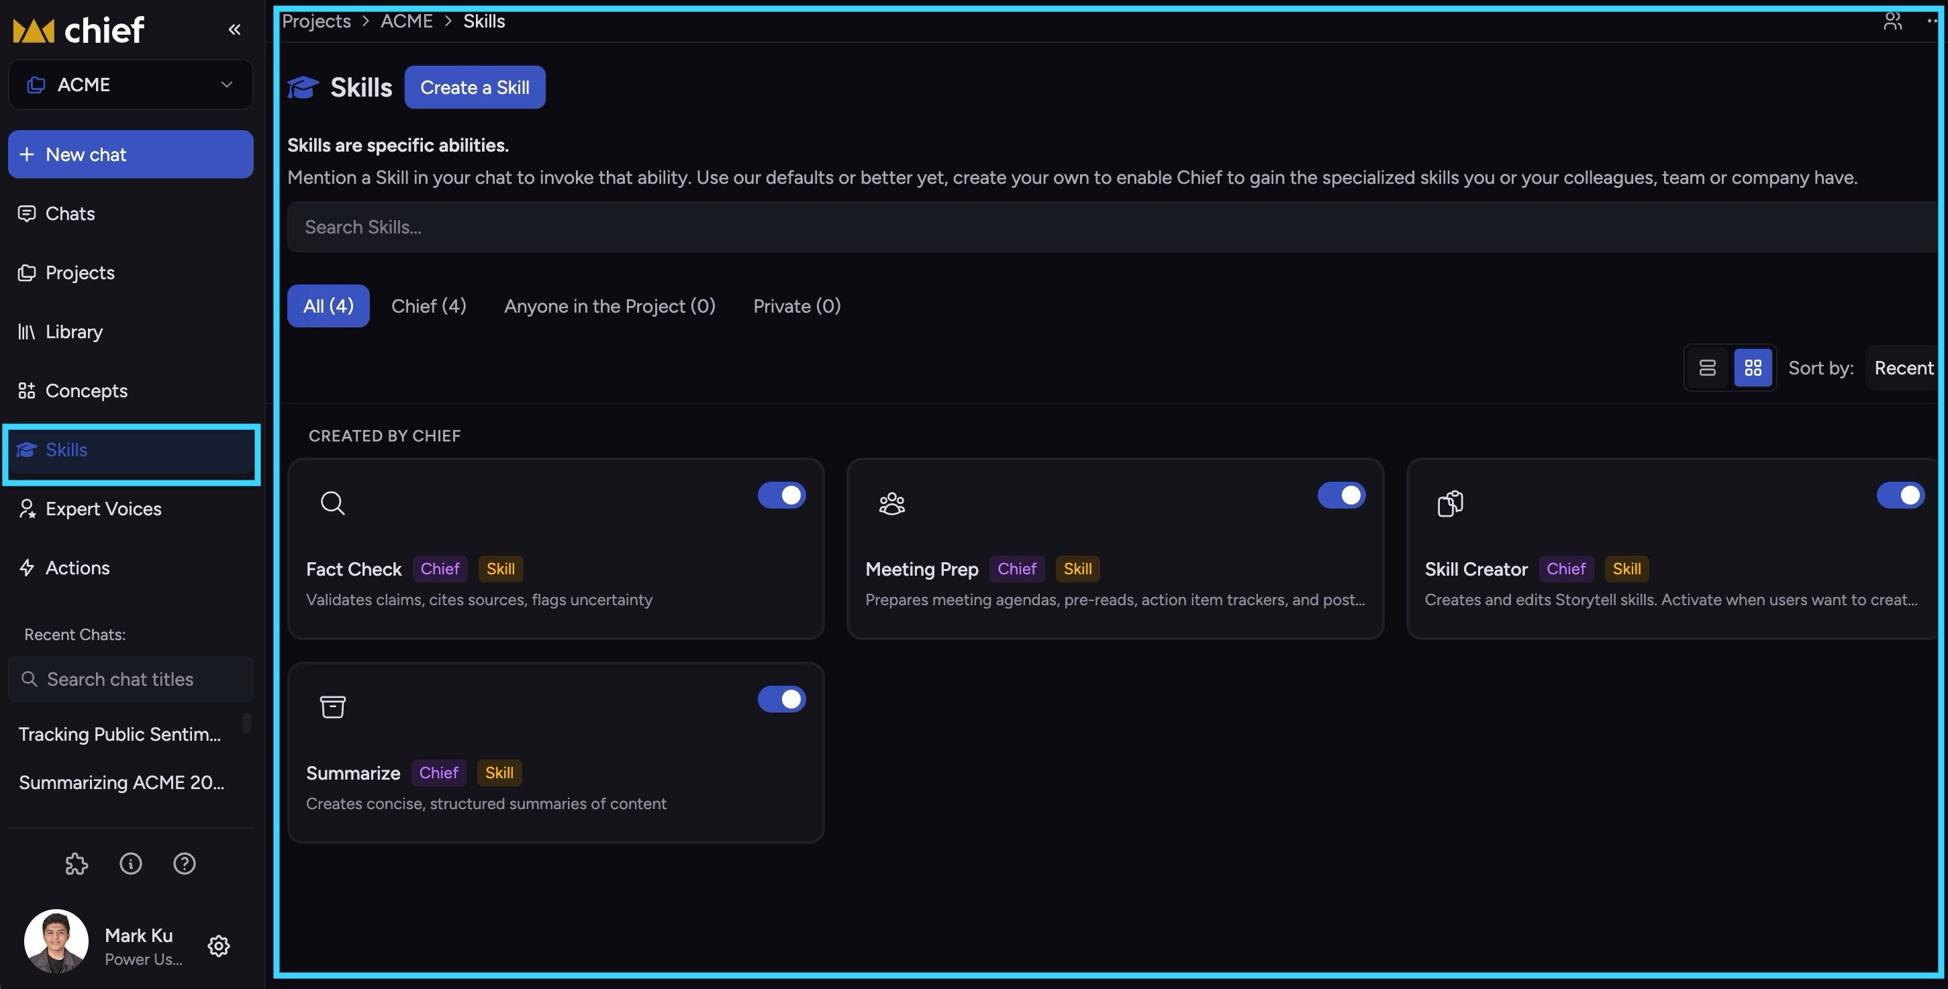Click the Mark Ku user name

click(139, 935)
